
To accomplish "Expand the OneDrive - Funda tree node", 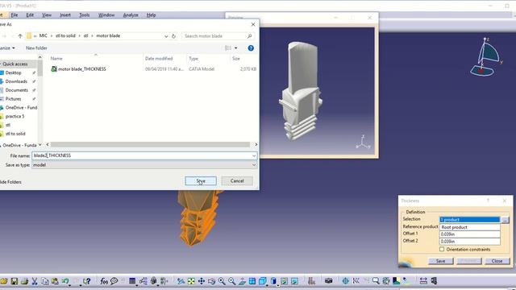I will tap(1, 145).
